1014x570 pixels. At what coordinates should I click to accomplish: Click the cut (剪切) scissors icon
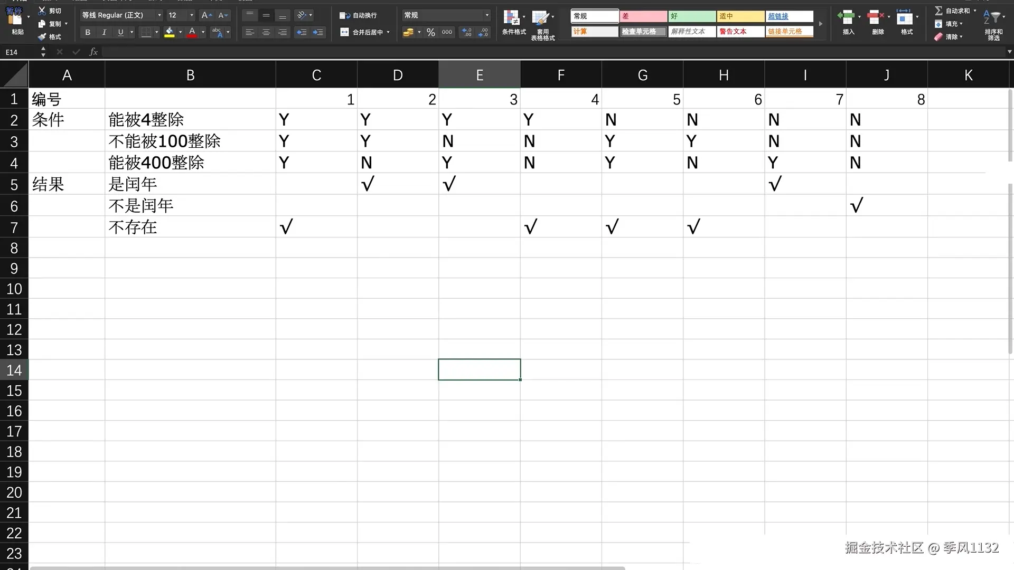click(x=42, y=11)
